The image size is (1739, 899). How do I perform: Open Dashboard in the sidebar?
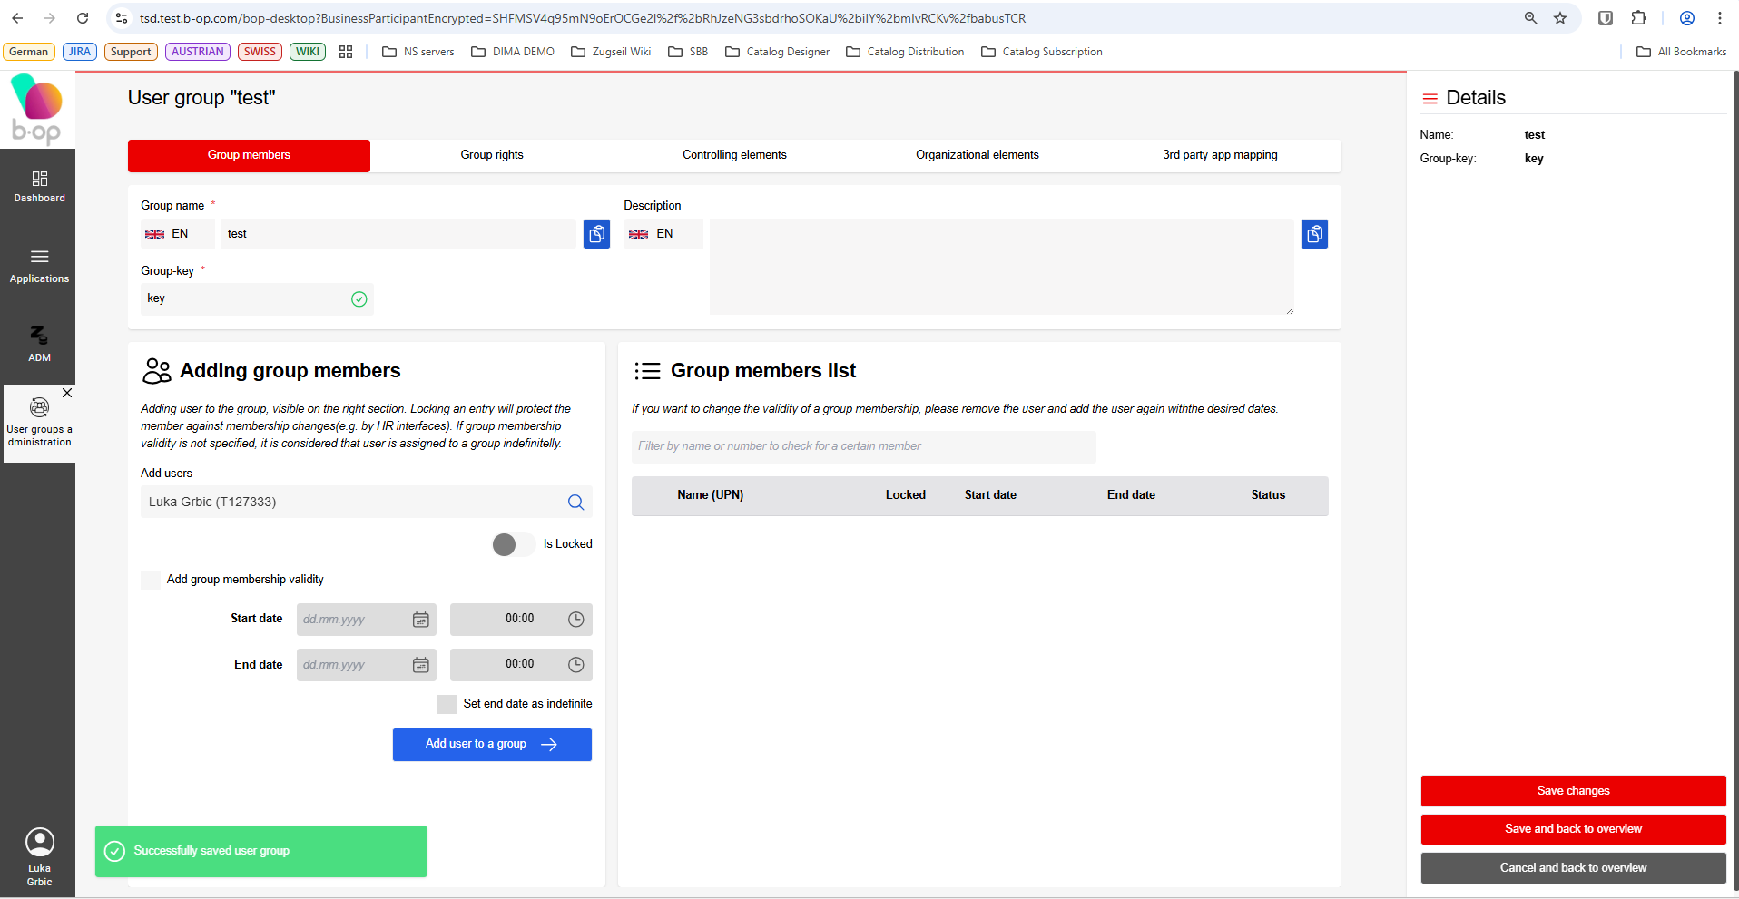pyautogui.click(x=39, y=186)
